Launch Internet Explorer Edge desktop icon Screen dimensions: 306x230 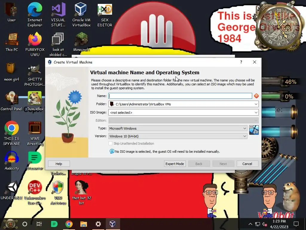coord(35,15)
